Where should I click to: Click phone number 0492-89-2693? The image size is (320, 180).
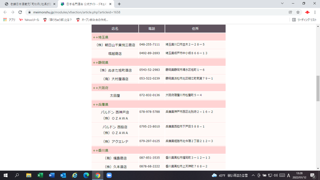149,53
